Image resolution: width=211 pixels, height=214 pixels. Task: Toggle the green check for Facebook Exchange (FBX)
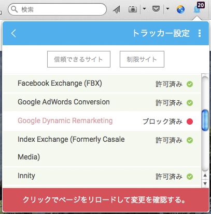(190, 84)
